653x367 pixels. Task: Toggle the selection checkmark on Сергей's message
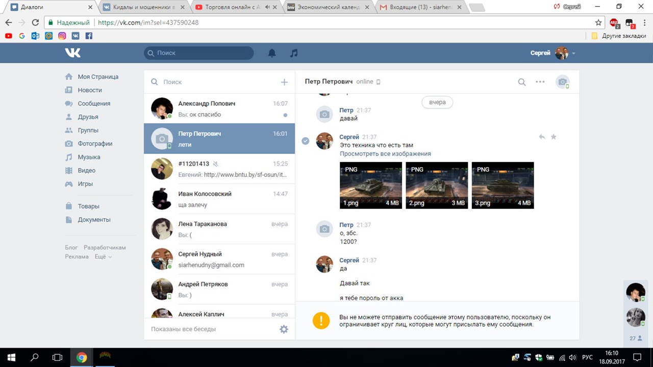[305, 141]
